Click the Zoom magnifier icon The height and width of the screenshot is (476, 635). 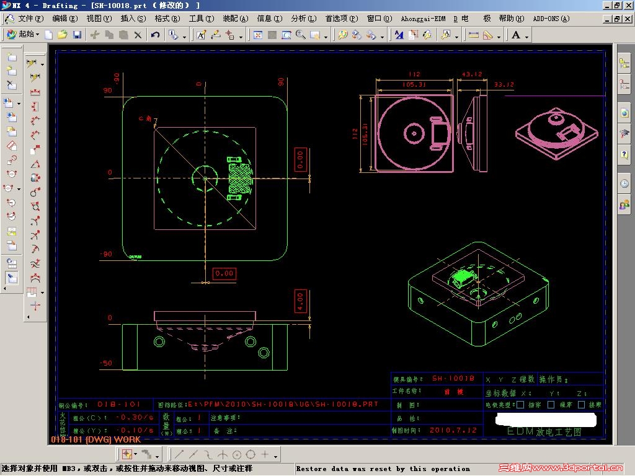301,35
